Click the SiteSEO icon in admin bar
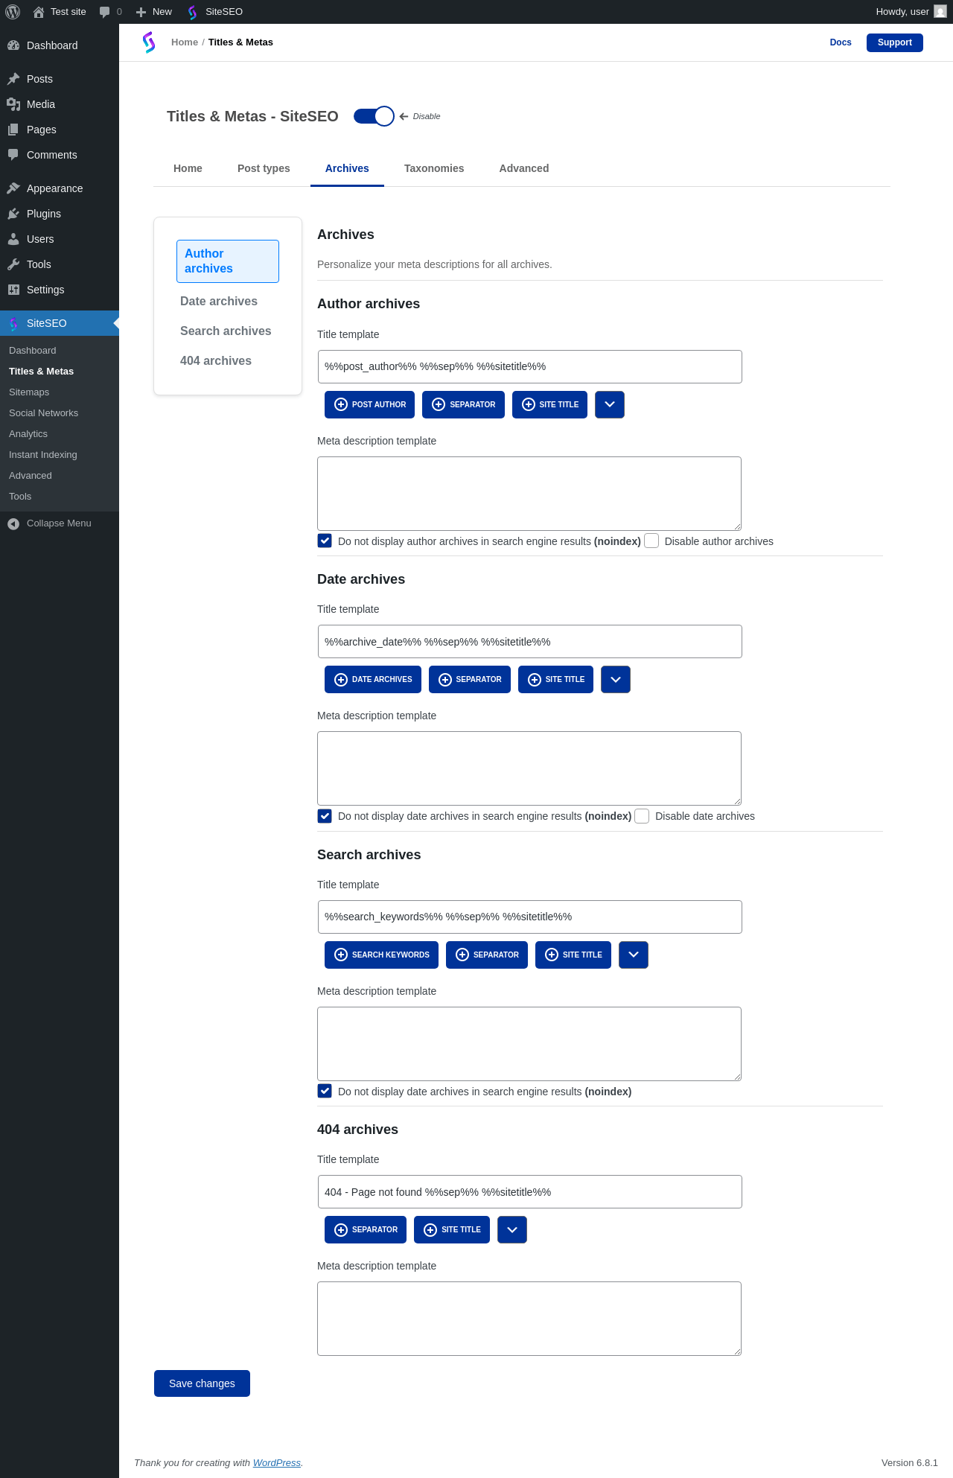The height and width of the screenshot is (1478, 953). tap(193, 12)
